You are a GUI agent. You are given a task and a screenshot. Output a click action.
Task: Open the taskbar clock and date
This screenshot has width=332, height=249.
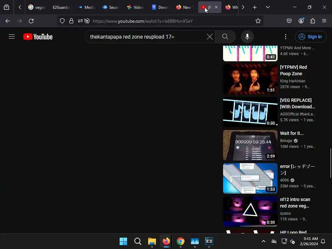click(x=309, y=241)
